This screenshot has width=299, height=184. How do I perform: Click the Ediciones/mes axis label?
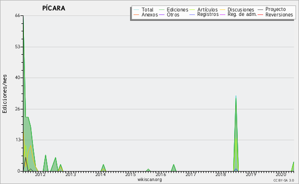coord(4,94)
